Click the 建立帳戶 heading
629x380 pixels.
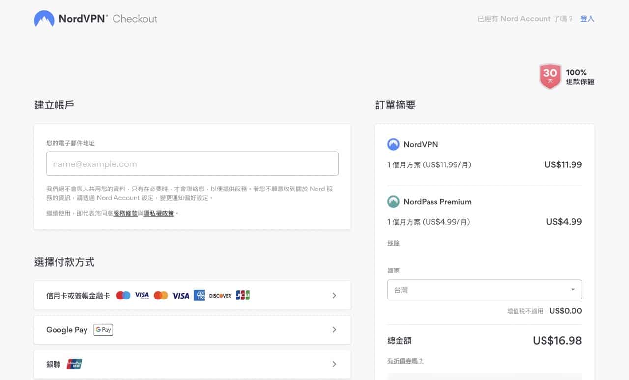coord(54,105)
